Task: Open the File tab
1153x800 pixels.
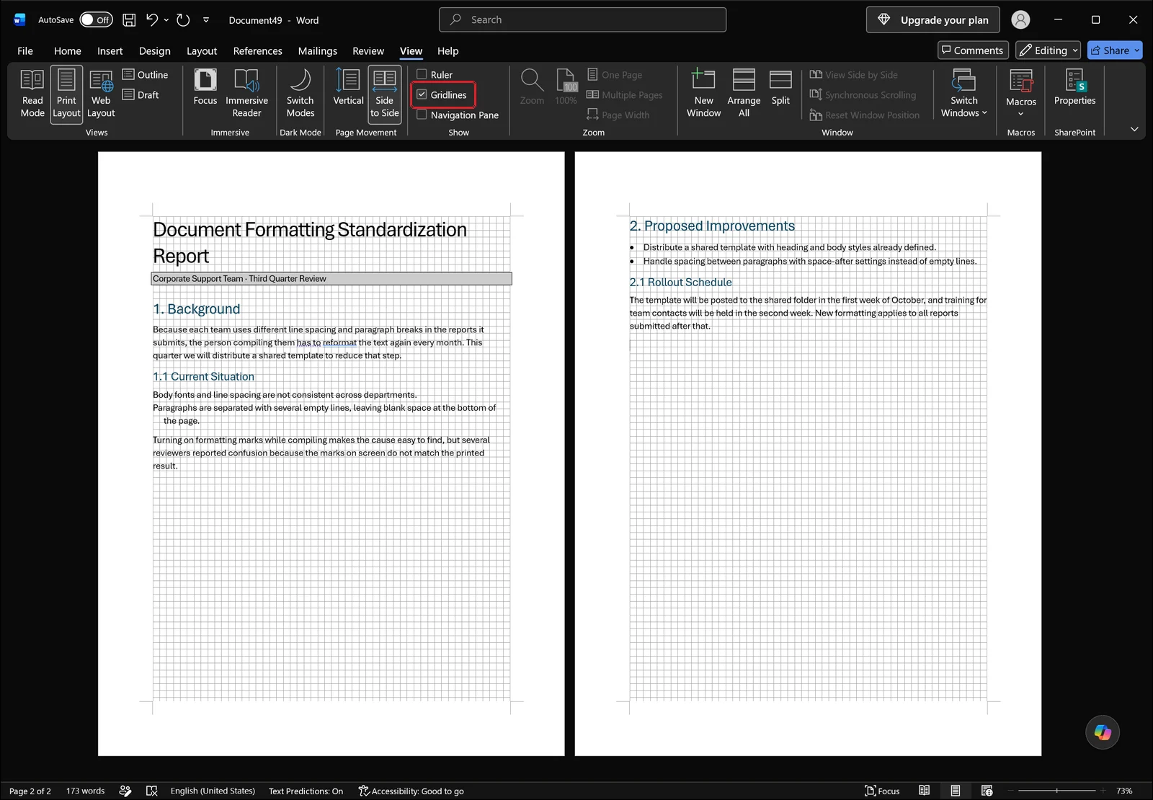Action: pyautogui.click(x=25, y=50)
